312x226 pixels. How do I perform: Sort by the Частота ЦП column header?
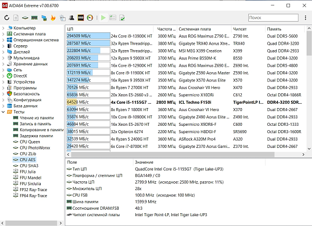167,29
